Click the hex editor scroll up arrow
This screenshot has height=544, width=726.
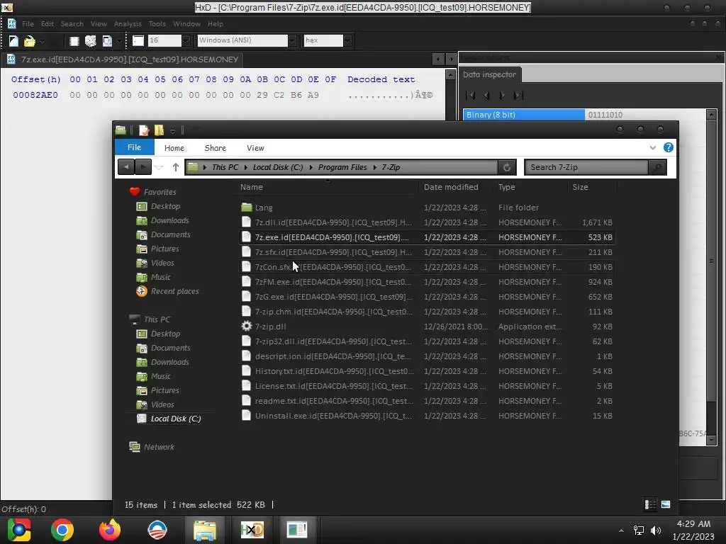(x=450, y=74)
